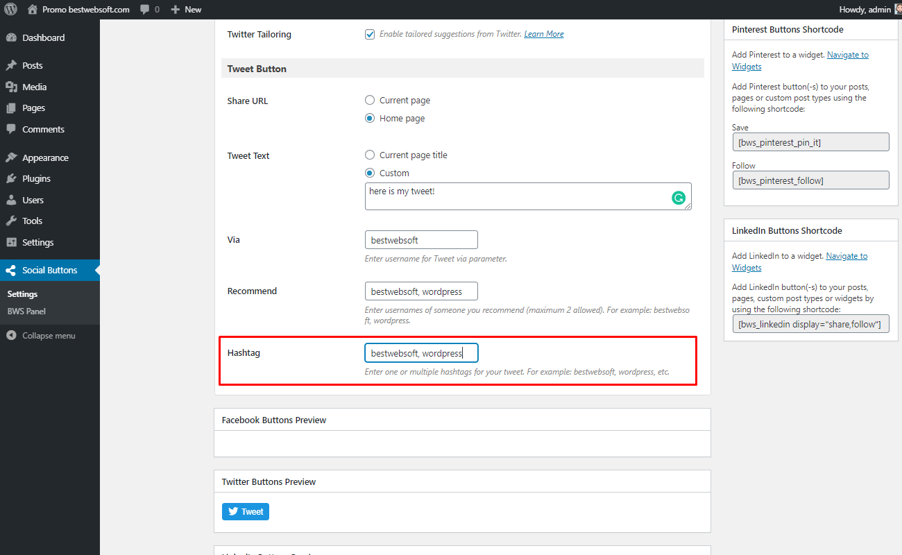Click the bws_pinterest_follow shortcode field
Screen dimensions: 902x555
811,180
